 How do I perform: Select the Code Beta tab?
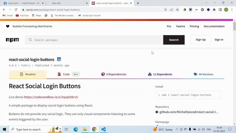[x=69, y=74]
